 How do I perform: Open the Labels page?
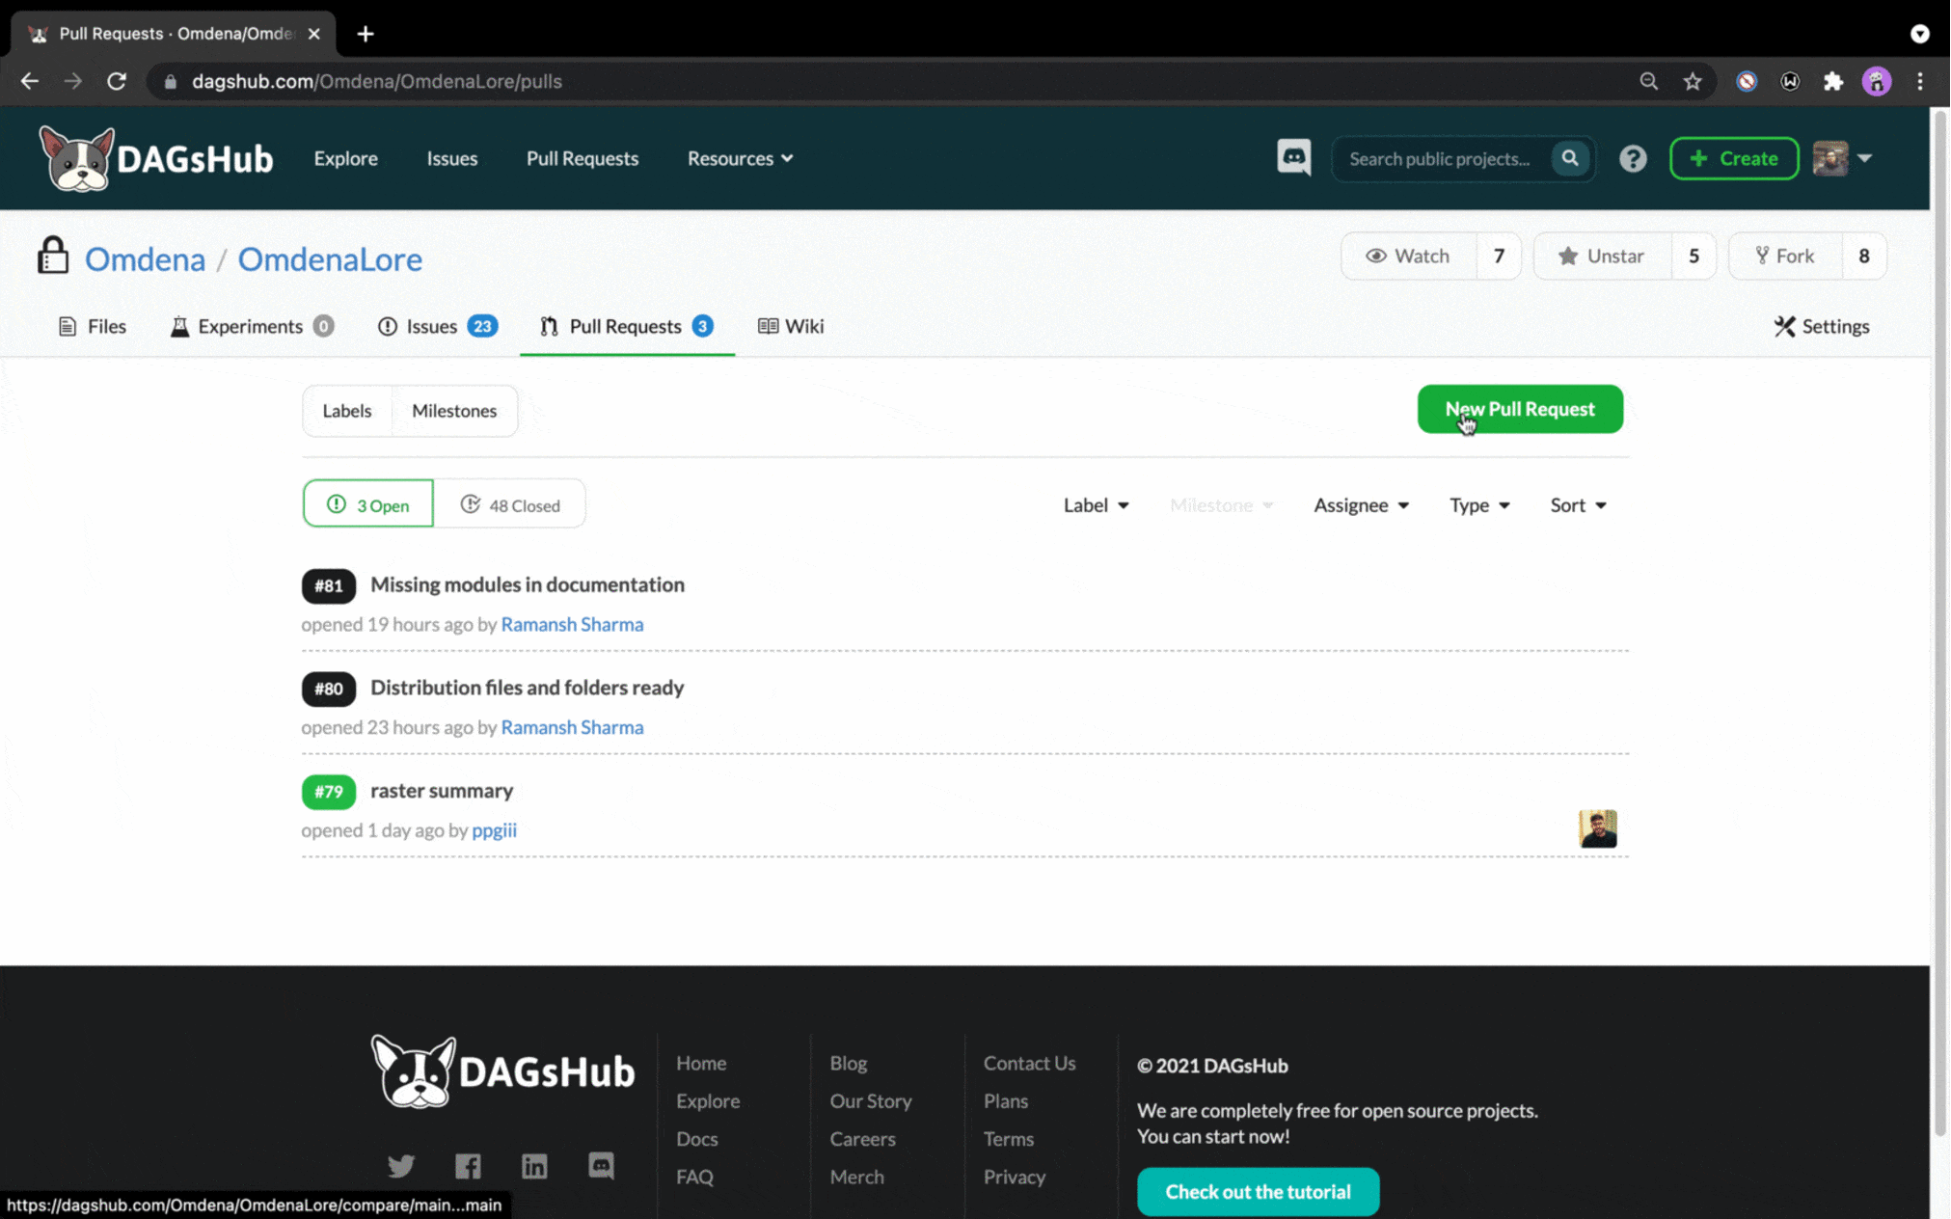[x=347, y=411]
